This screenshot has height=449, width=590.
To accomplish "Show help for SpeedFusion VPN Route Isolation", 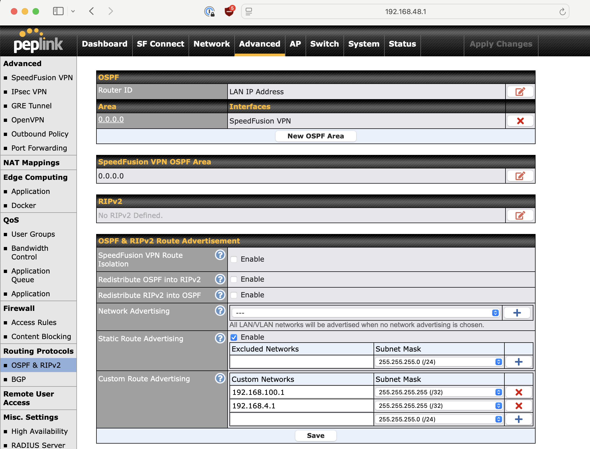I will (220, 255).
